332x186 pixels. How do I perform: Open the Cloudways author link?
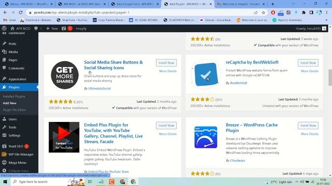point(238,161)
